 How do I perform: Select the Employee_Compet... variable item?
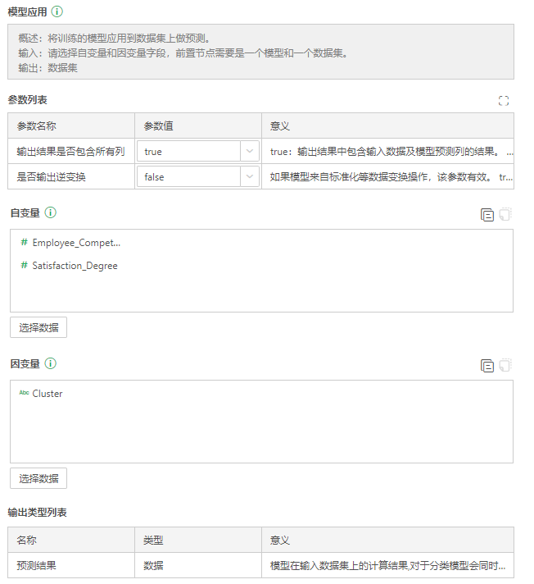tap(75, 243)
